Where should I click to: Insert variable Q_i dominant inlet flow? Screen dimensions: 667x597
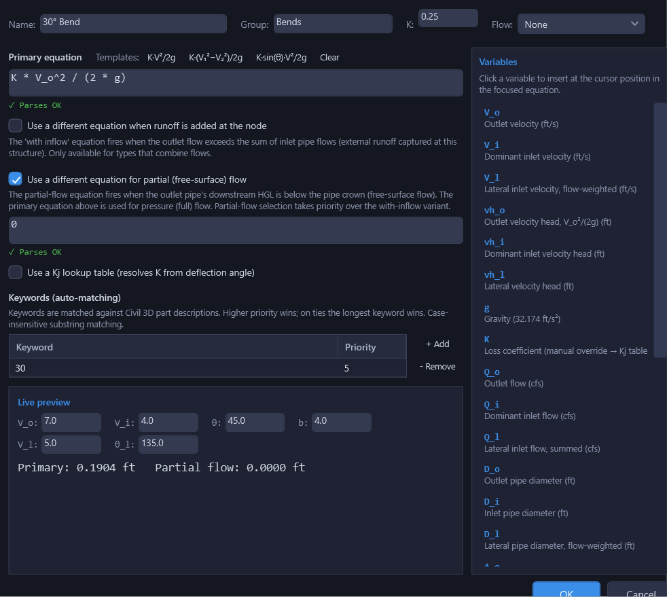(x=492, y=404)
